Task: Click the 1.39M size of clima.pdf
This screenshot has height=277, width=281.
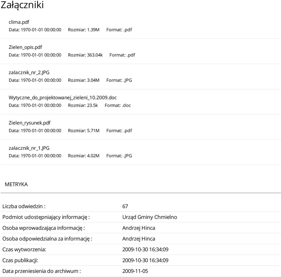Action: click(x=93, y=30)
